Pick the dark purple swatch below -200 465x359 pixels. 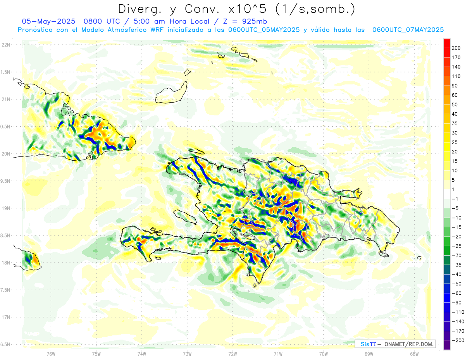[447, 345]
